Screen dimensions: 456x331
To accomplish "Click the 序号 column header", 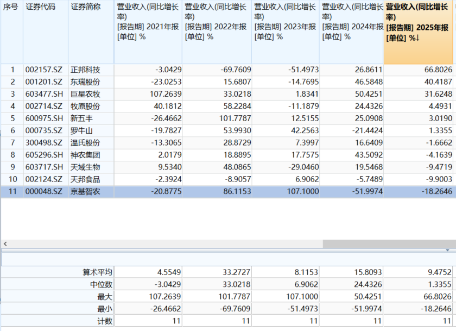I will coord(12,32).
